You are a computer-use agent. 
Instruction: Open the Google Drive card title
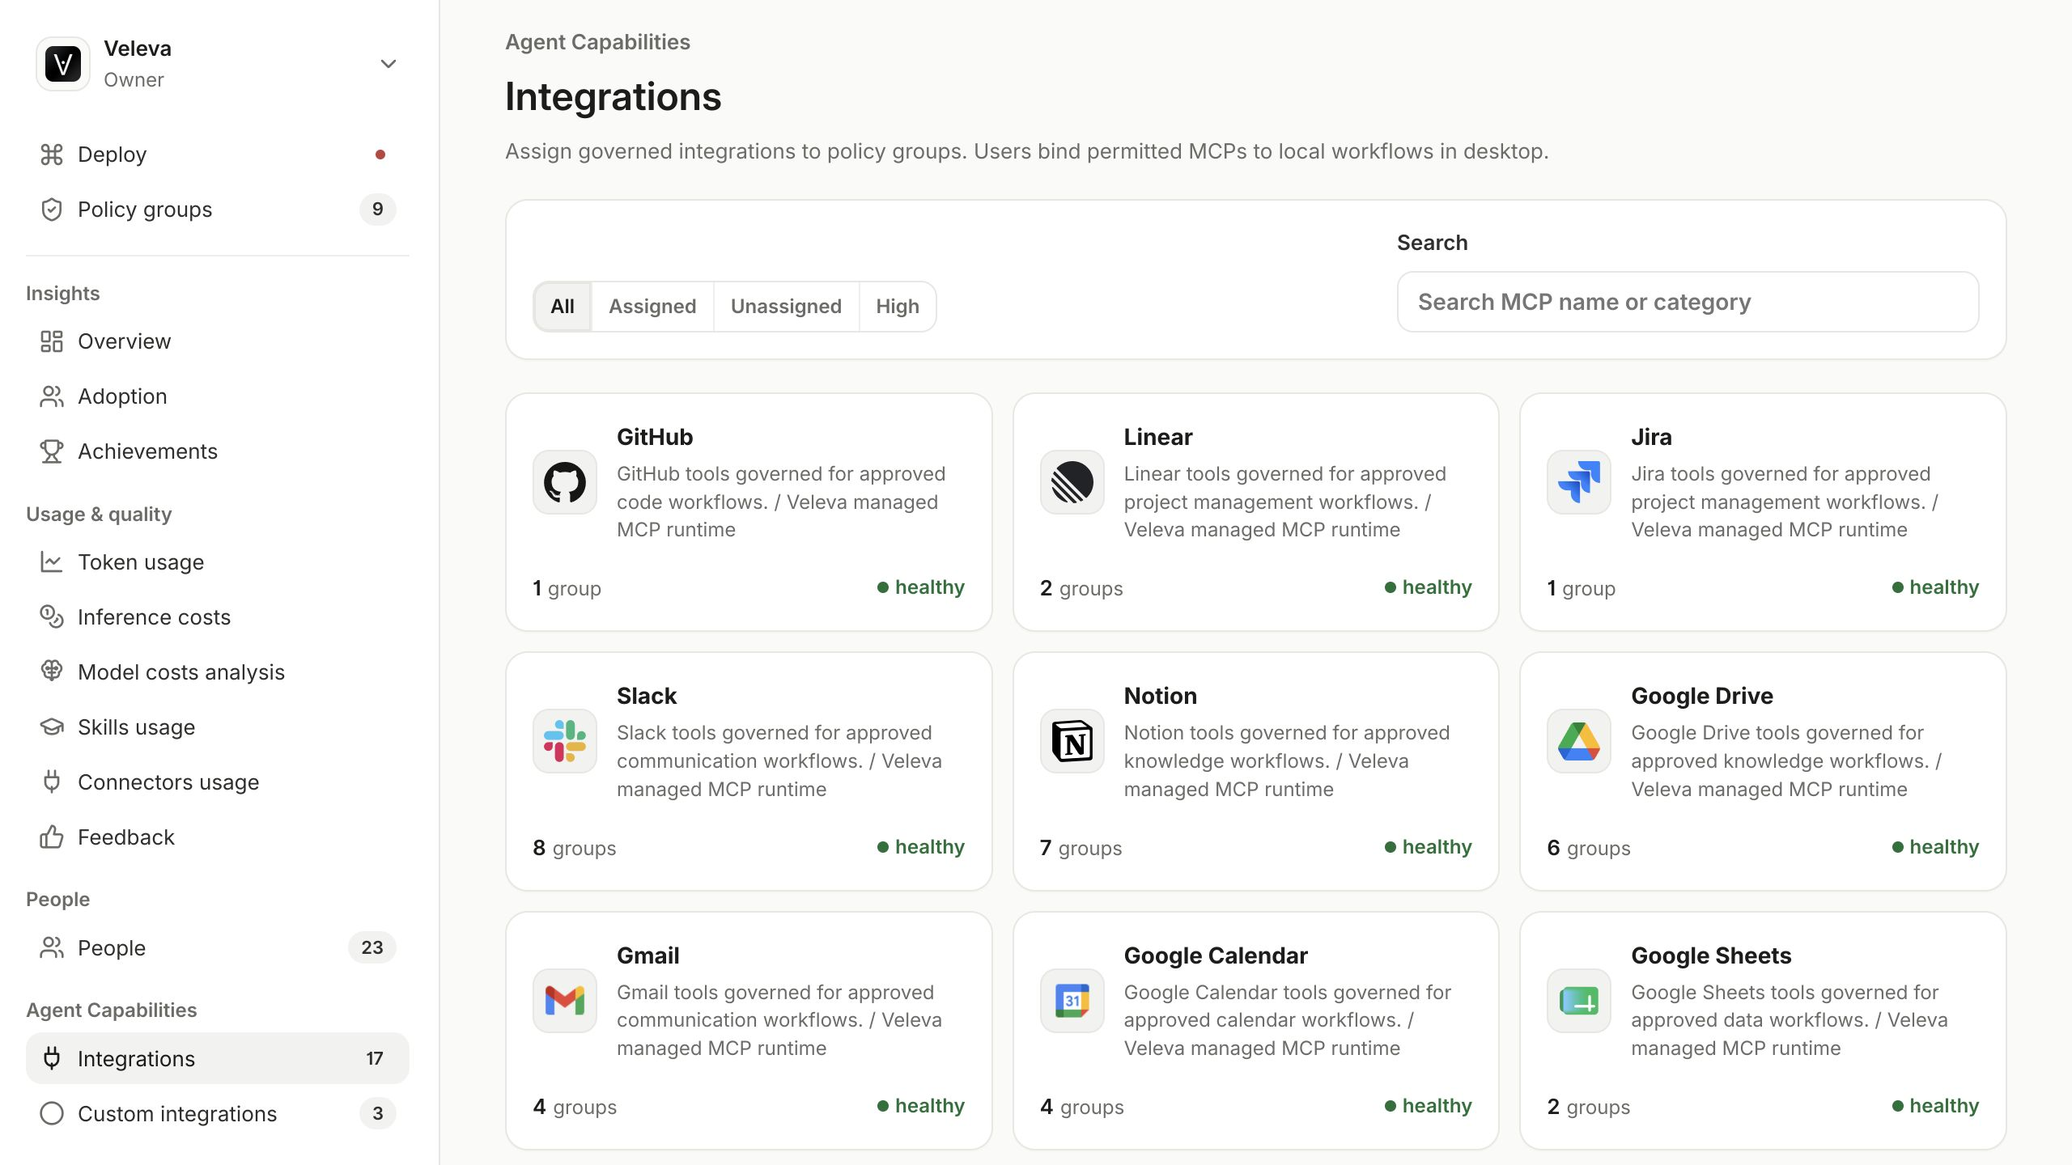(1702, 696)
